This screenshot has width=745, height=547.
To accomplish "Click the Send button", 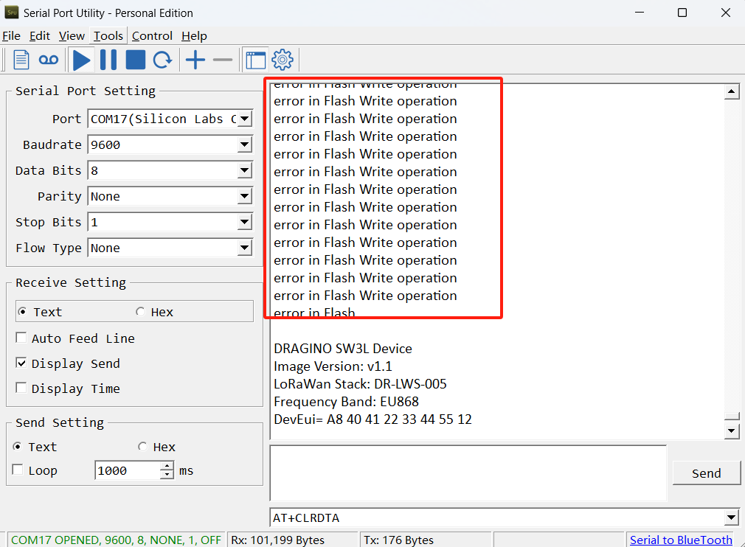I will (707, 473).
